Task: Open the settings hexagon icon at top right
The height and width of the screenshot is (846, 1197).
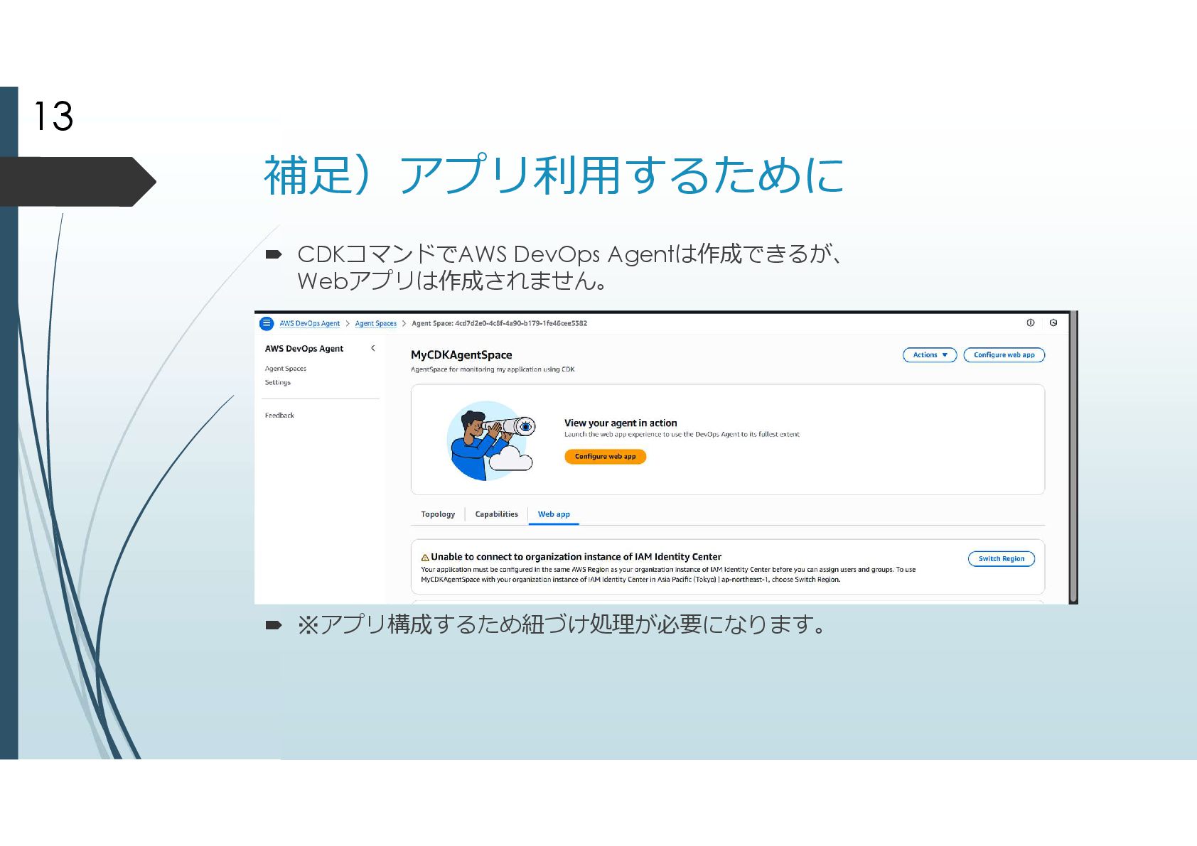Action: click(1053, 322)
